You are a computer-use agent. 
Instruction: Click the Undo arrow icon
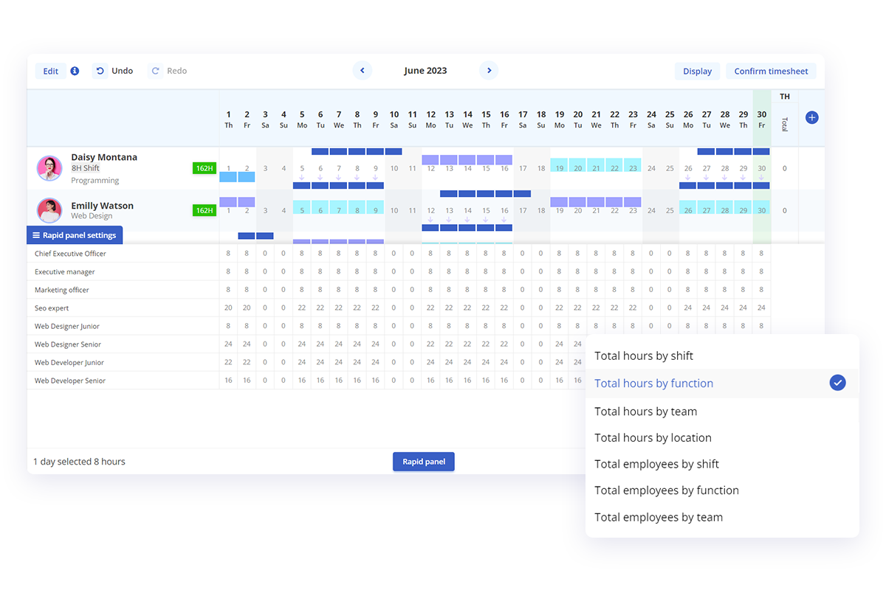point(100,72)
